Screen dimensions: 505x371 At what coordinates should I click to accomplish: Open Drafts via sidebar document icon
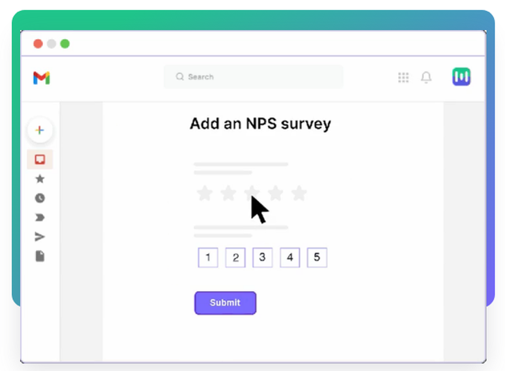pos(40,256)
